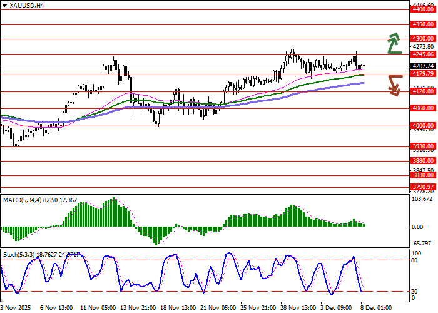438x313 pixels.
Task: Click the 3 Dec 09:00 time label
Action: tap(337, 308)
